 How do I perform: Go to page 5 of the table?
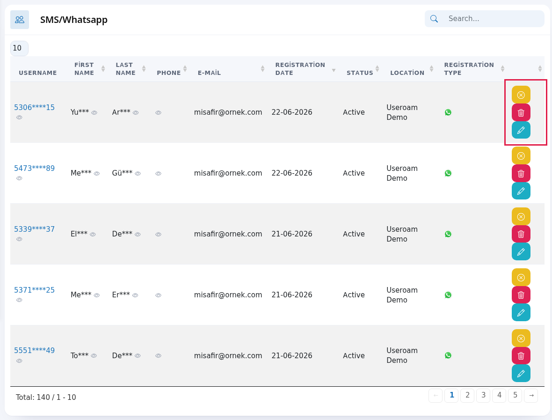515,395
